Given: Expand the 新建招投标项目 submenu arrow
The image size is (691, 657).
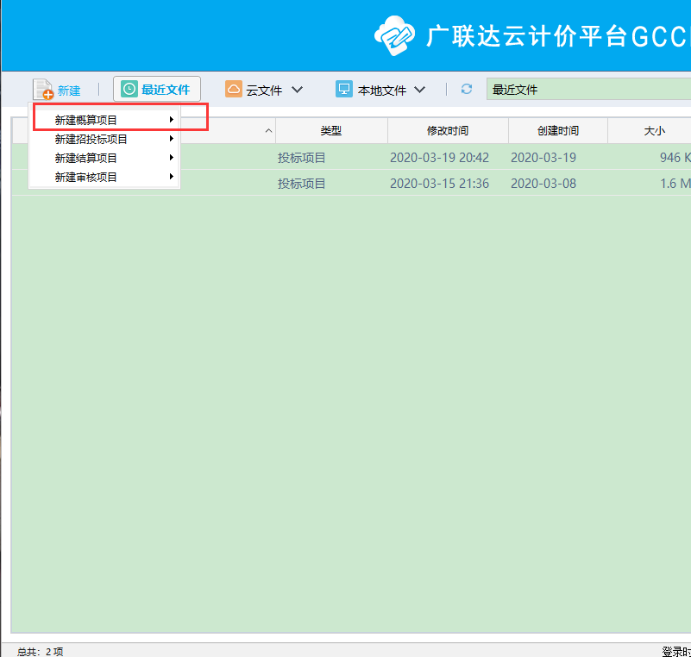Looking at the screenshot, I should tap(172, 139).
